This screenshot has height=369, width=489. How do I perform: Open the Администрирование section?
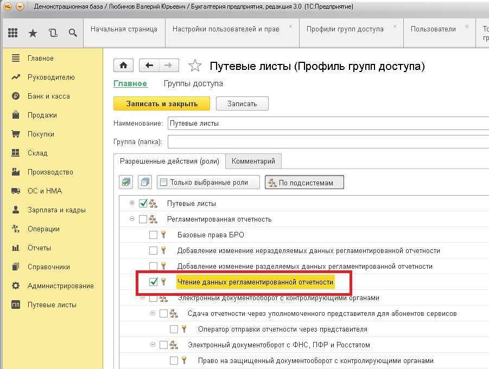(60, 286)
